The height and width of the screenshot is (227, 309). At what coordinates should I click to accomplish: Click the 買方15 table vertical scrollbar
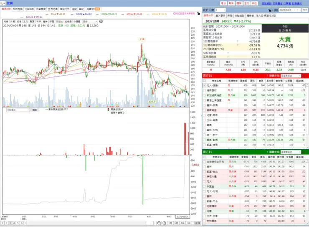[307, 116]
